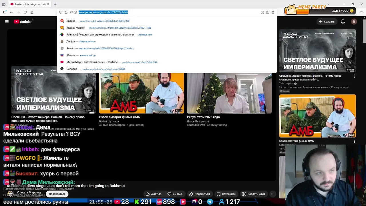Click the selected URL in the address bar
This screenshot has height=206, width=366.
pos(103,12)
